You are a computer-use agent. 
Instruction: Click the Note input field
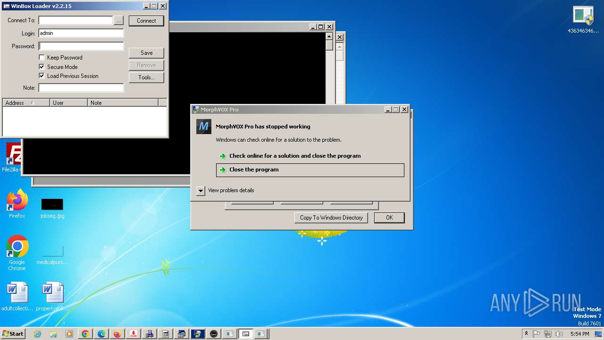[81, 88]
